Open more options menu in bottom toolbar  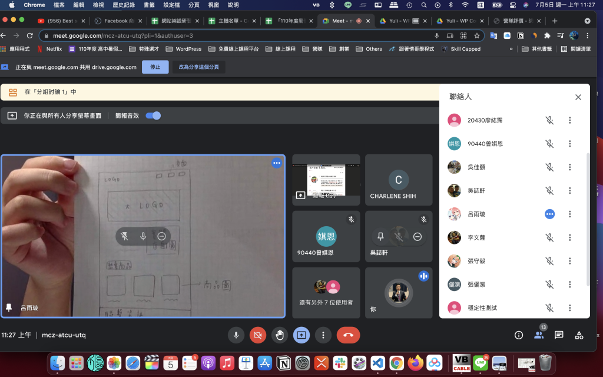coord(323,335)
